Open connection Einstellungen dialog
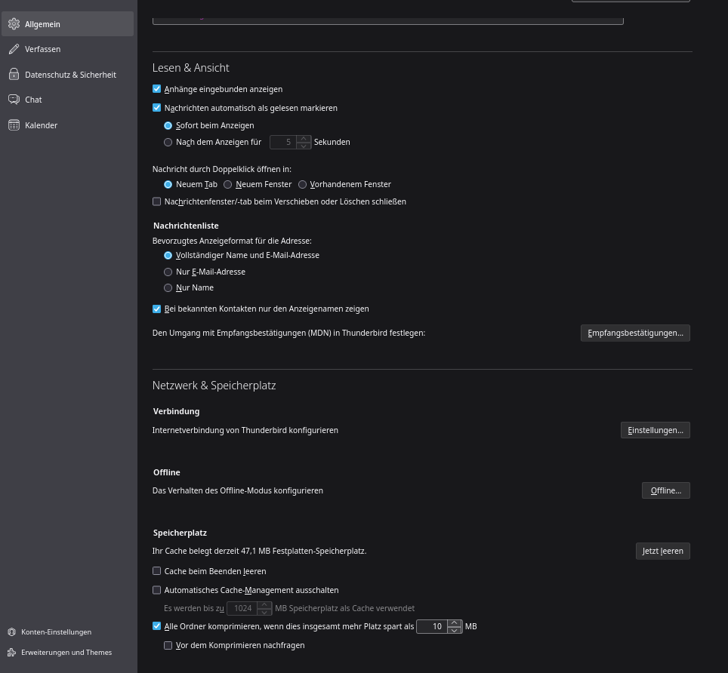This screenshot has height=673, width=728. tap(655, 430)
